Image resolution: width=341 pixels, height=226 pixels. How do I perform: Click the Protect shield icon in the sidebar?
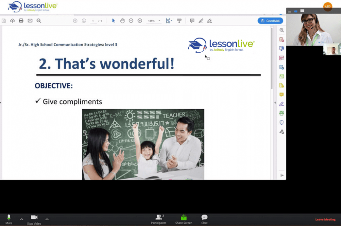282,122
